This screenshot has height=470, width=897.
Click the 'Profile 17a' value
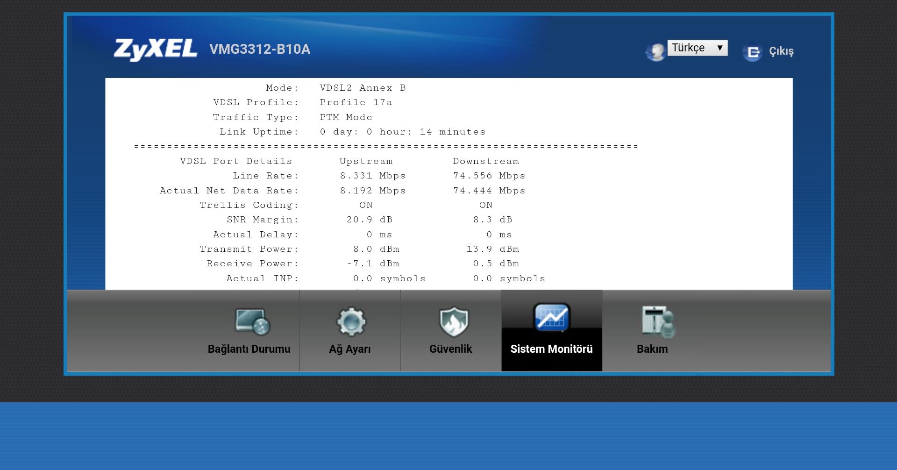pyautogui.click(x=356, y=102)
